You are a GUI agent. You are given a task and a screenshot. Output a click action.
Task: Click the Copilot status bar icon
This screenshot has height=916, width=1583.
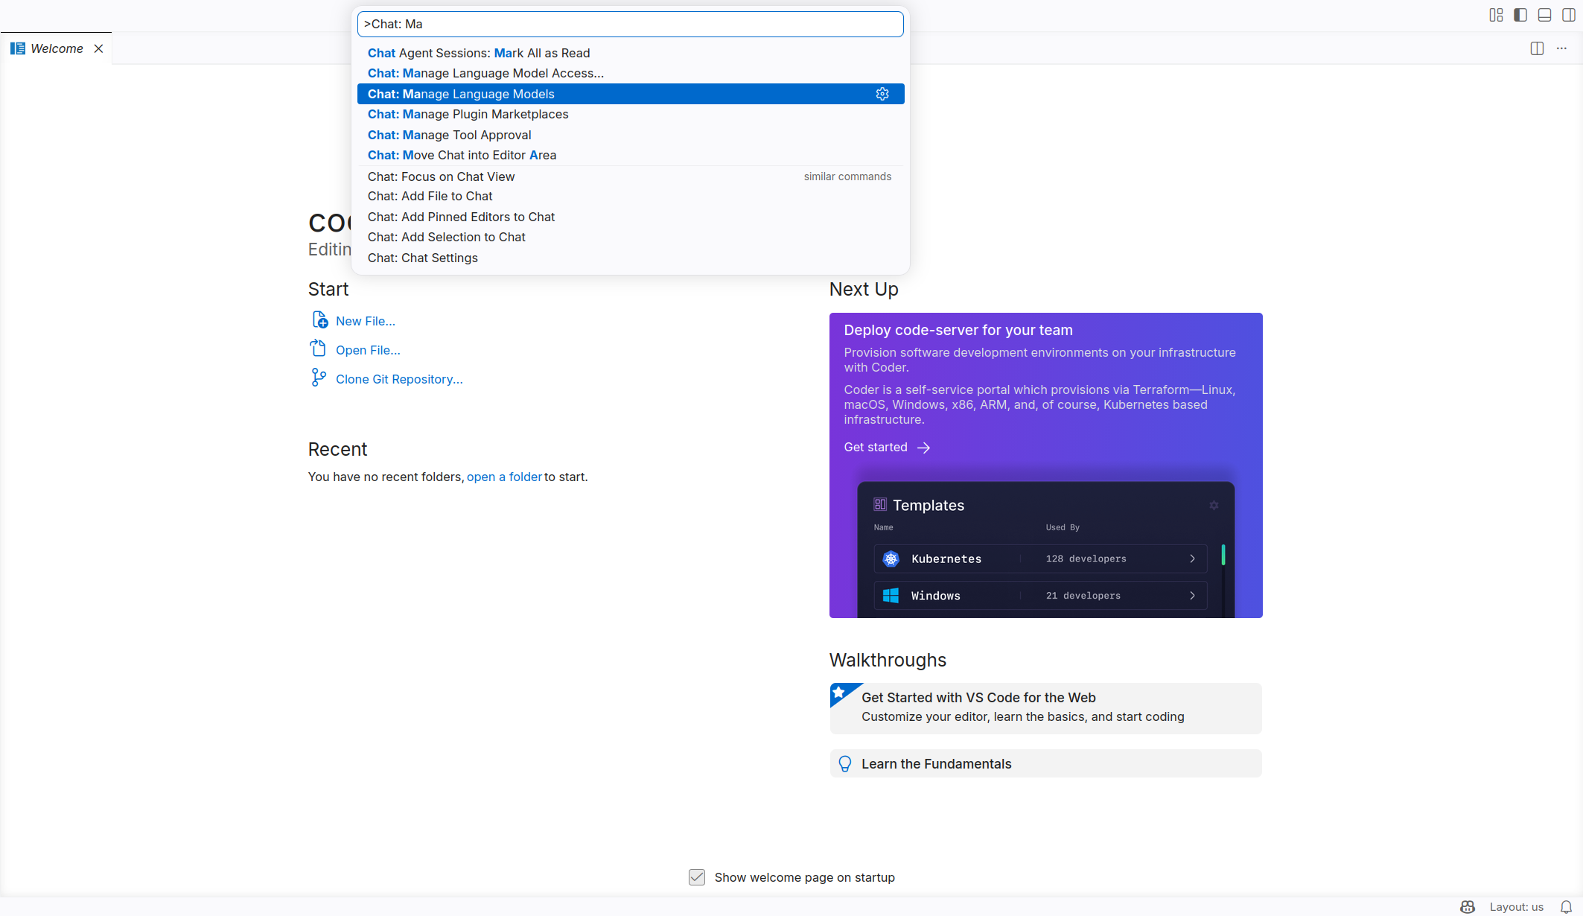(1467, 906)
